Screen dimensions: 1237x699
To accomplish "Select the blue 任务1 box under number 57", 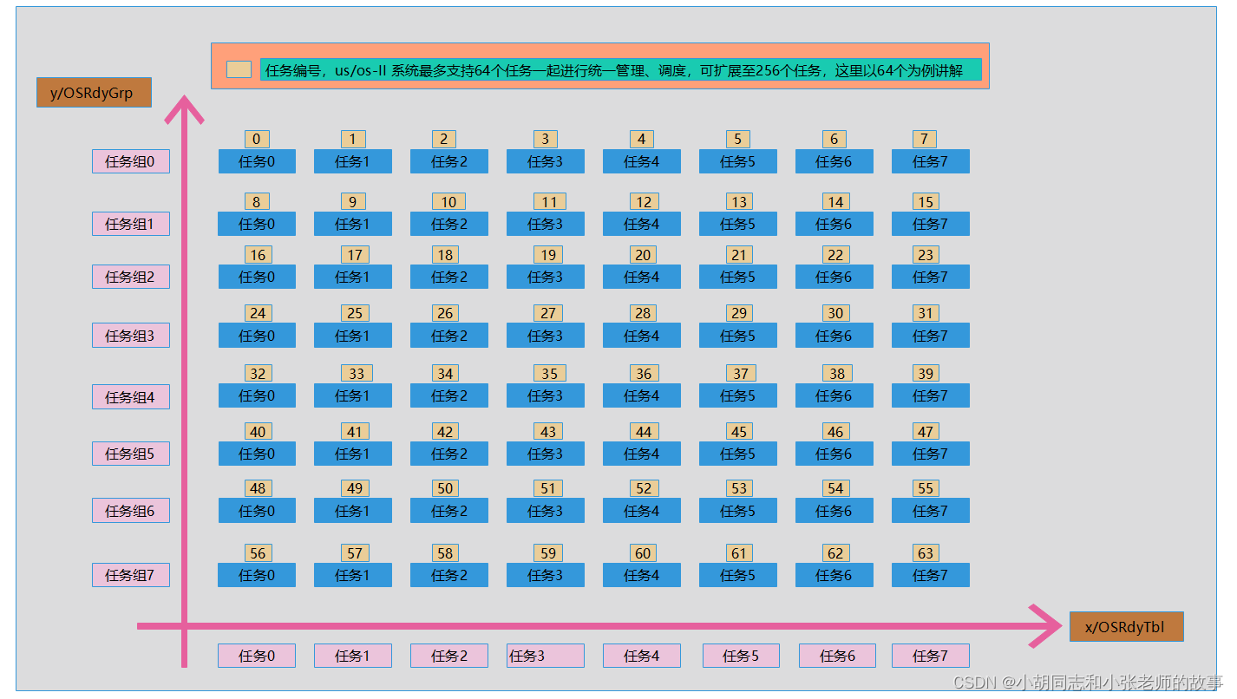I will click(x=353, y=575).
